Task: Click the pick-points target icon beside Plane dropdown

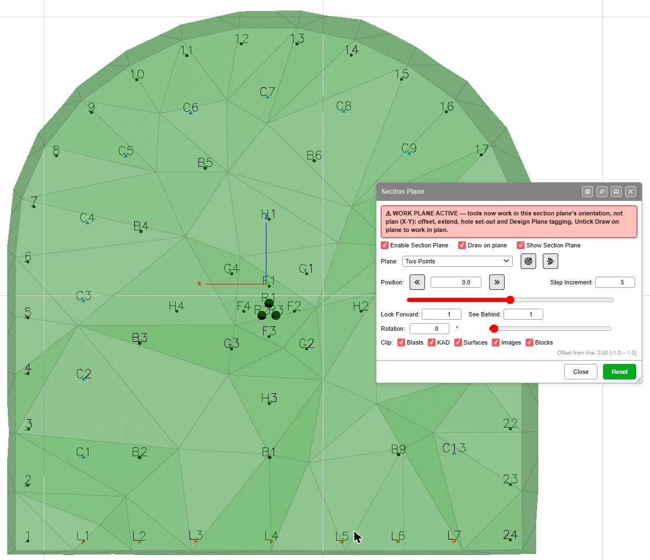Action: pyautogui.click(x=528, y=261)
